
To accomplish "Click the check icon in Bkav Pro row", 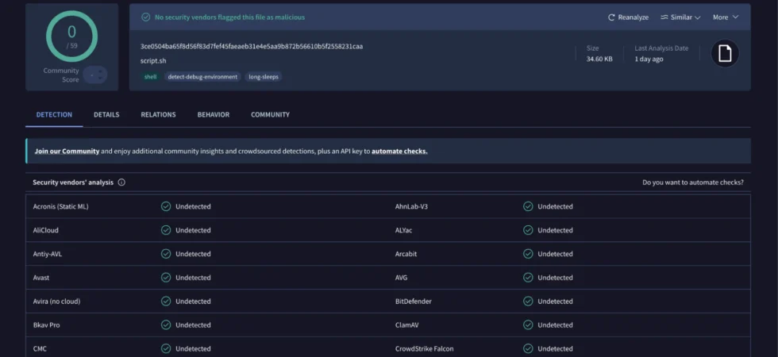I will (166, 325).
